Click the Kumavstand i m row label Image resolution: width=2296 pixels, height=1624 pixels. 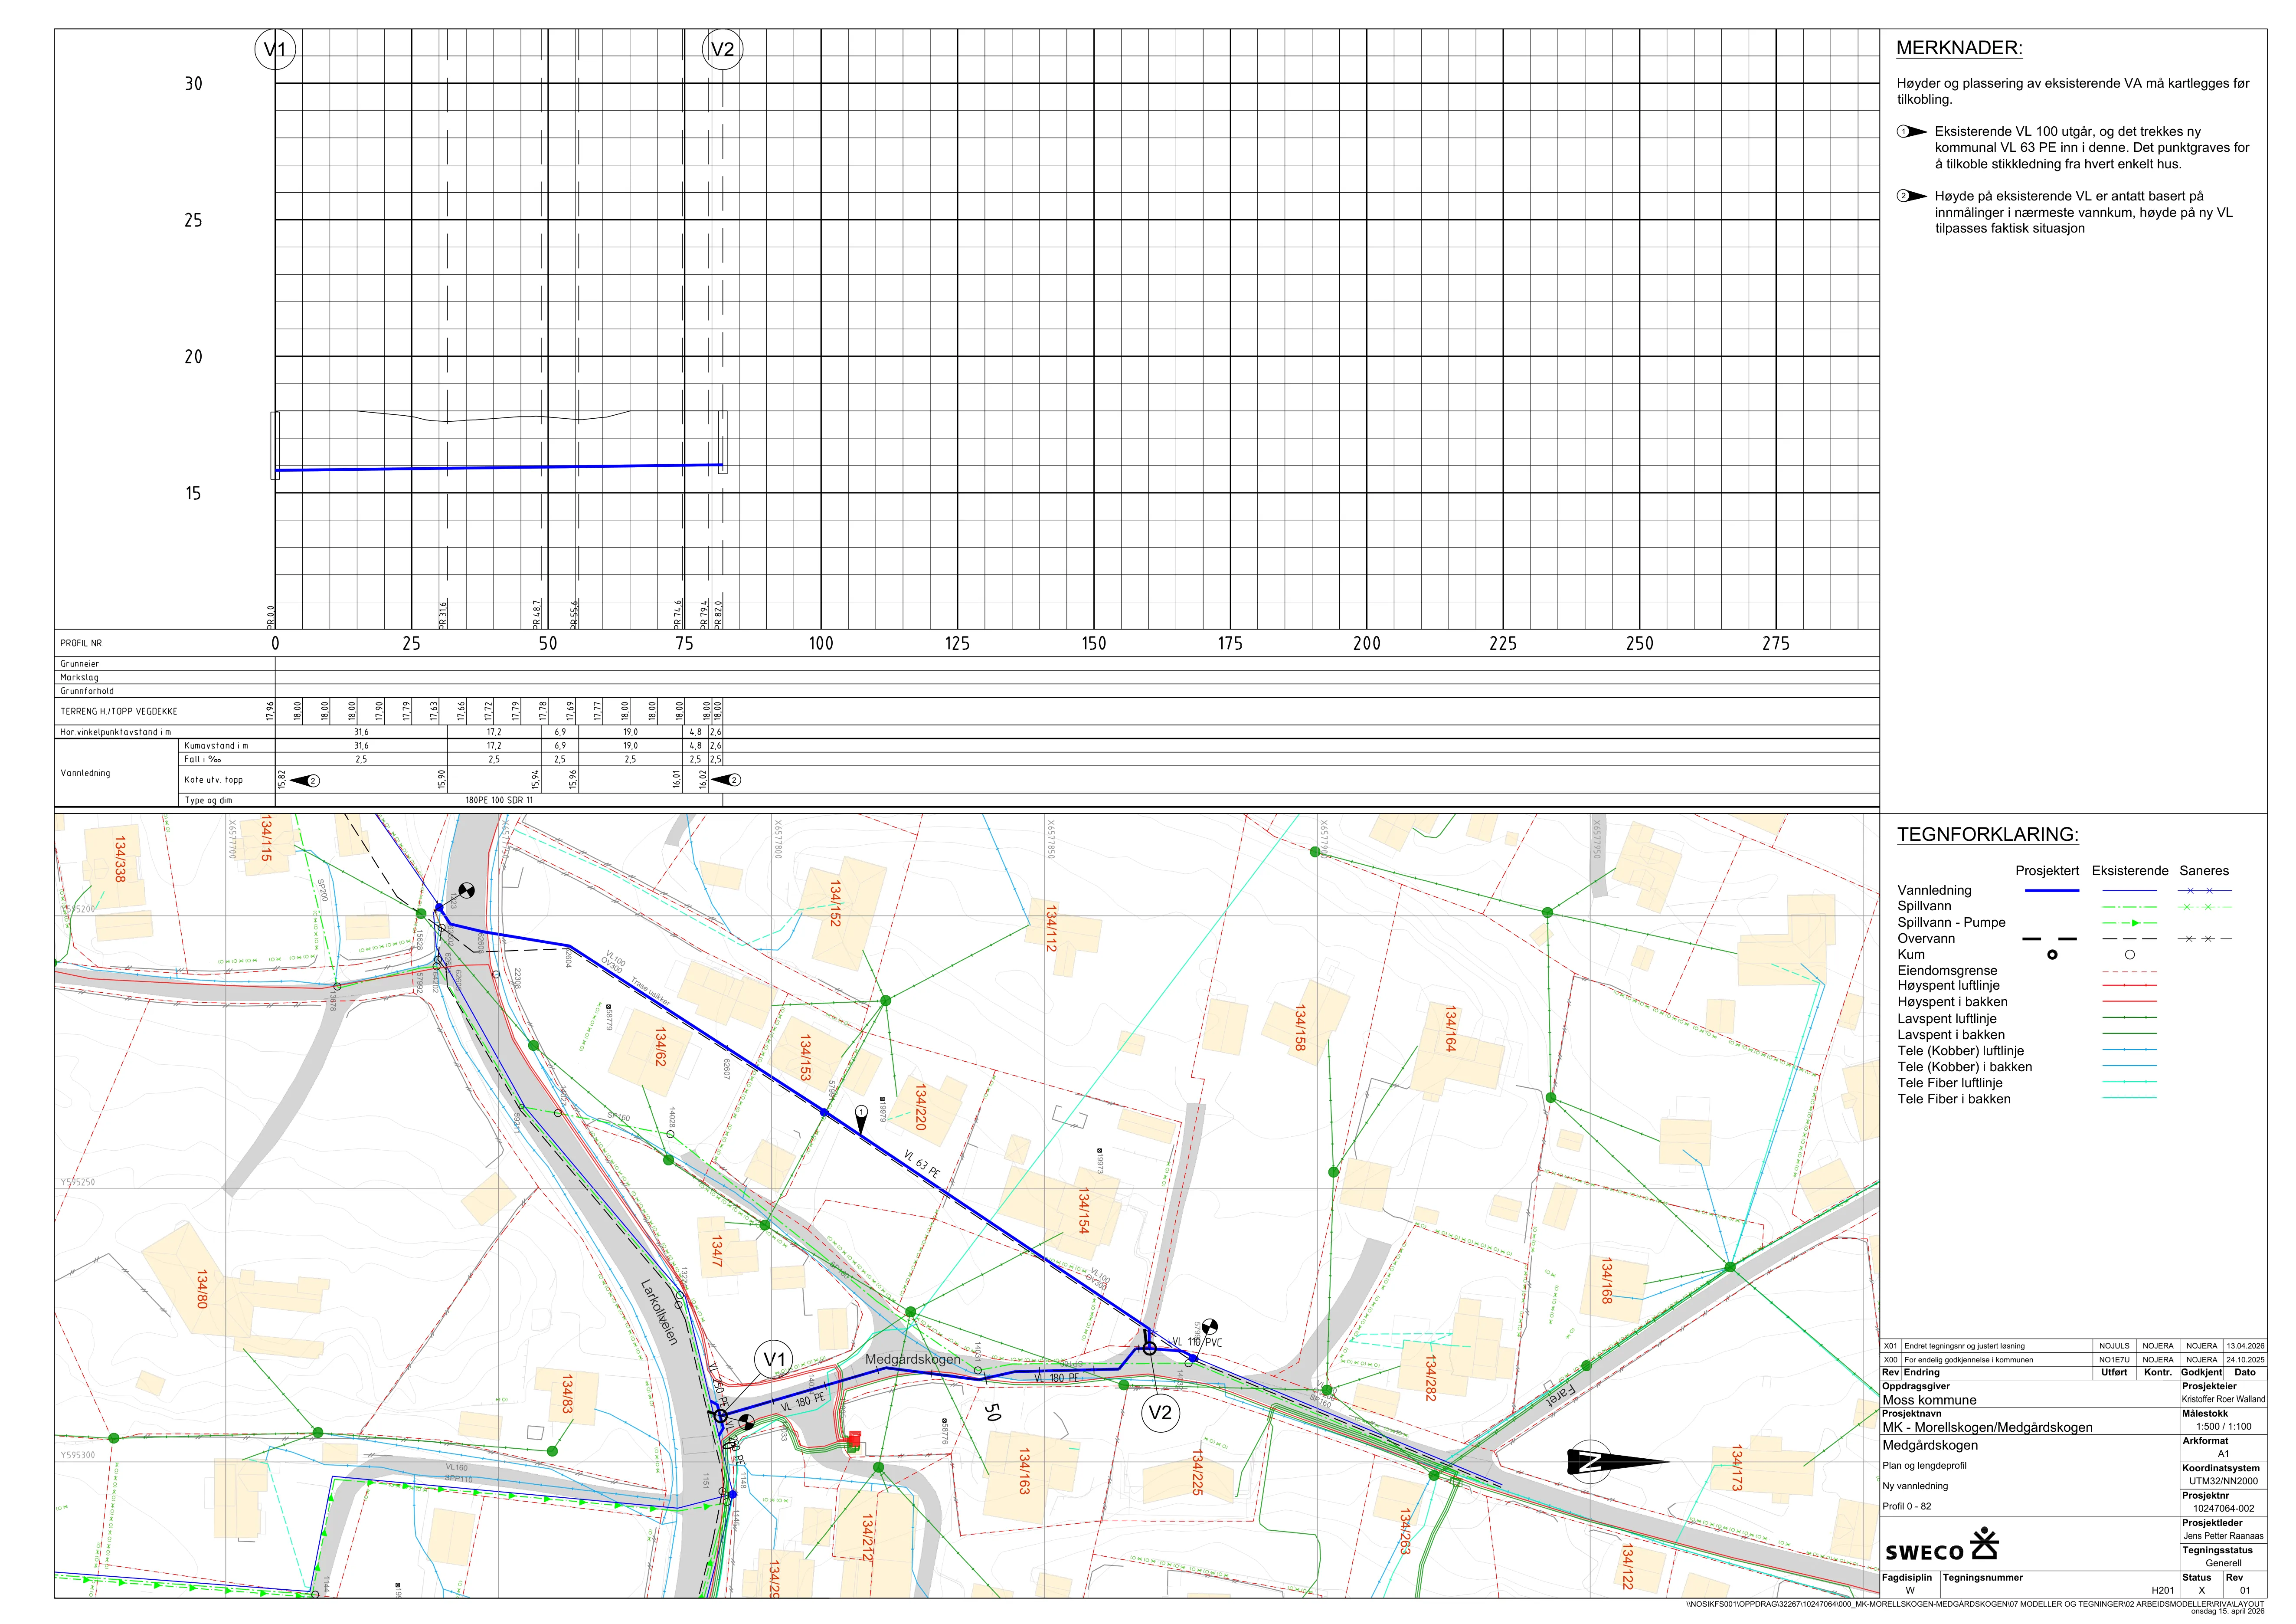pos(216,745)
